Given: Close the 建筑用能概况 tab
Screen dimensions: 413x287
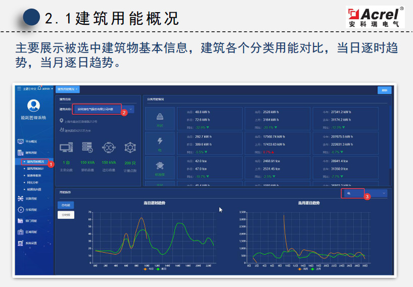Looking at the screenshot, I should [77, 89].
